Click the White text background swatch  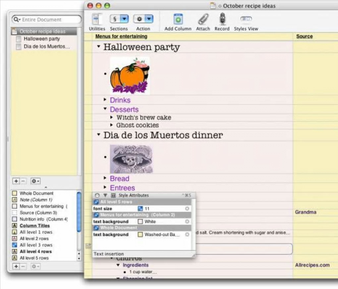tap(140, 221)
